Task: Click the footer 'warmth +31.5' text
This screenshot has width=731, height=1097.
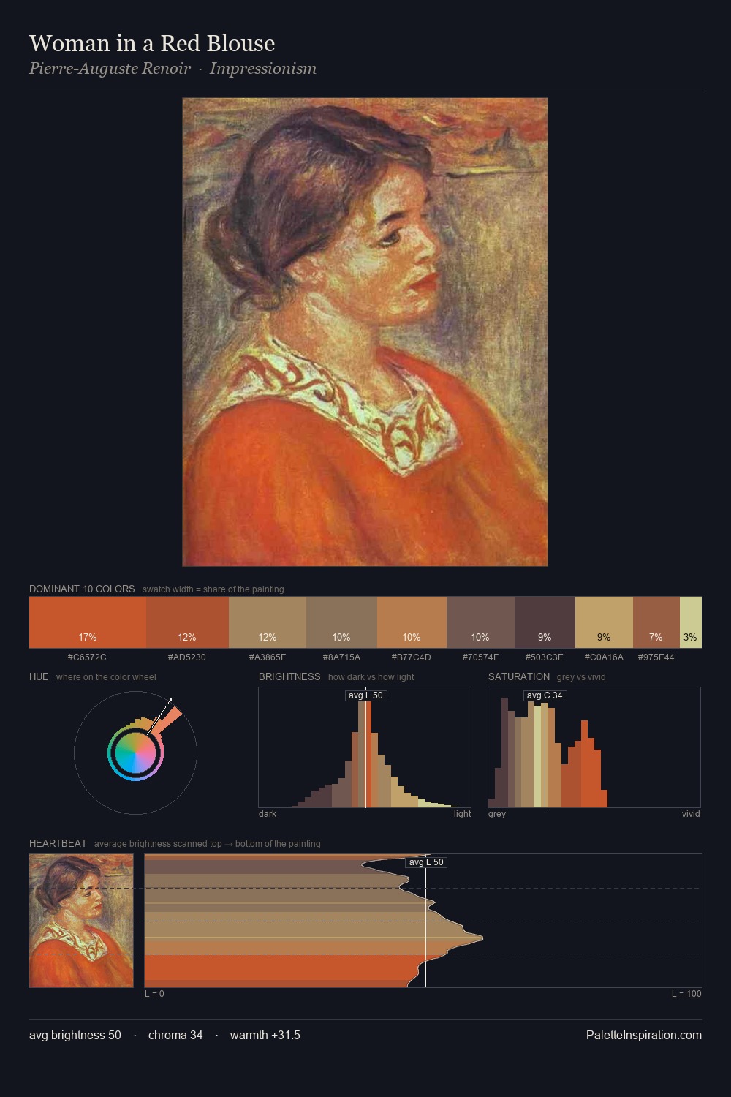Action: tap(265, 1035)
